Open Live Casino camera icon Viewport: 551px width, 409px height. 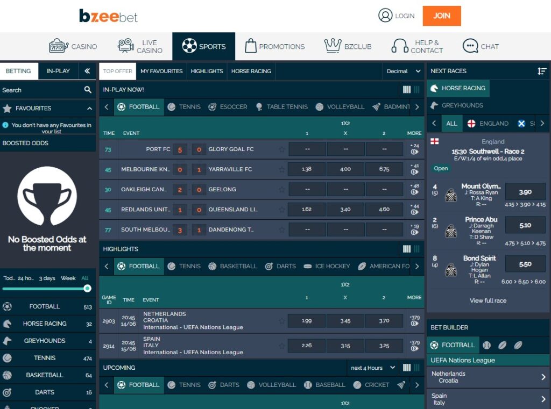(125, 46)
